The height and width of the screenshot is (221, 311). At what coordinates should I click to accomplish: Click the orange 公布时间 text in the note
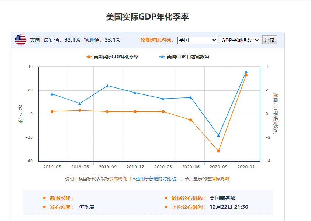[x=118, y=179]
